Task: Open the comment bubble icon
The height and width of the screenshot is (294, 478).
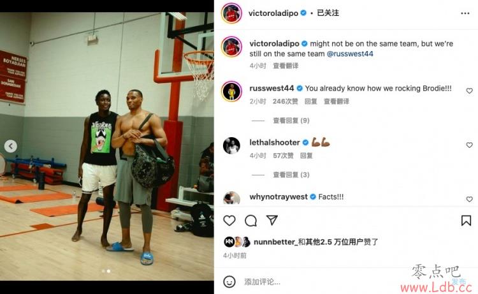Action: tap(250, 221)
